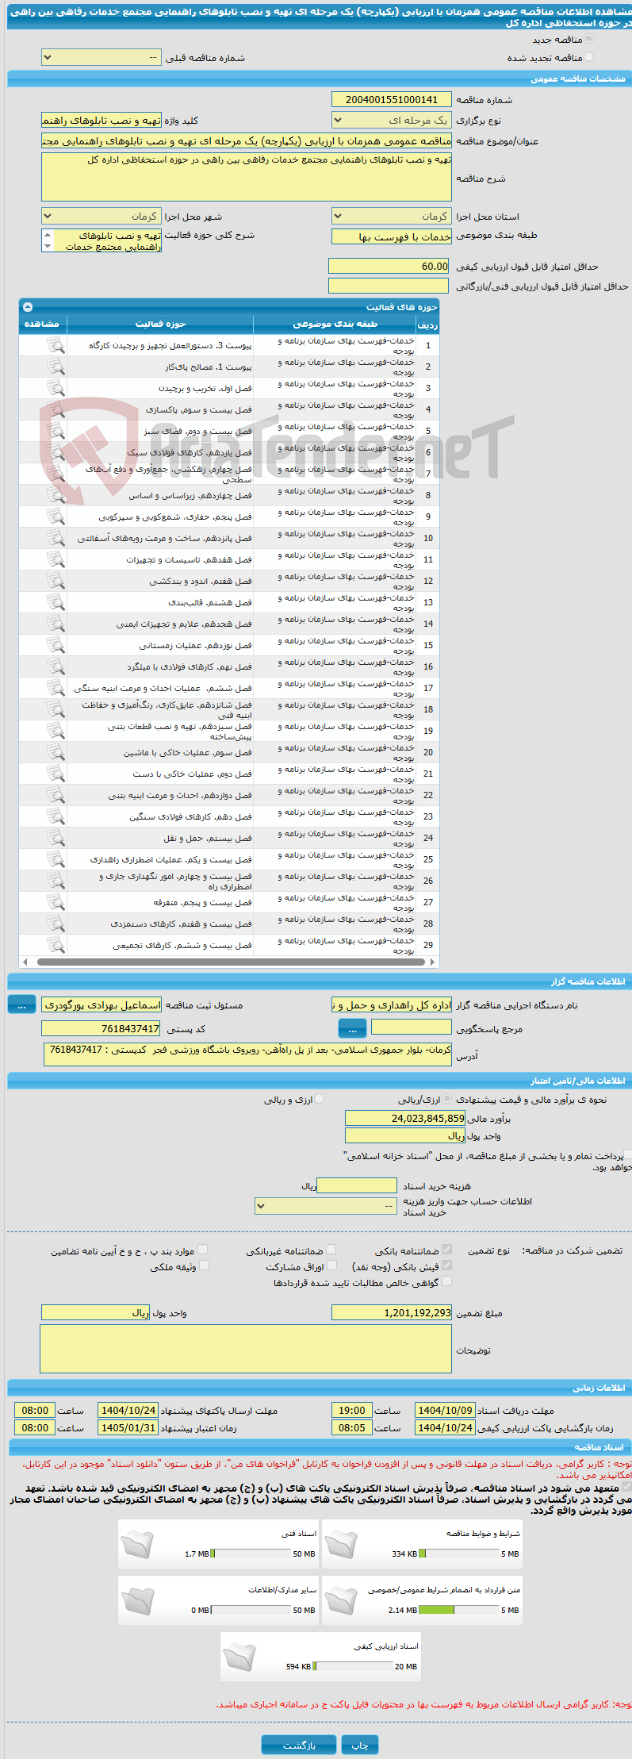The width and height of the screenshot is (632, 1759).
Task: Click activity table horizontal scrollbar
Action: (x=229, y=962)
